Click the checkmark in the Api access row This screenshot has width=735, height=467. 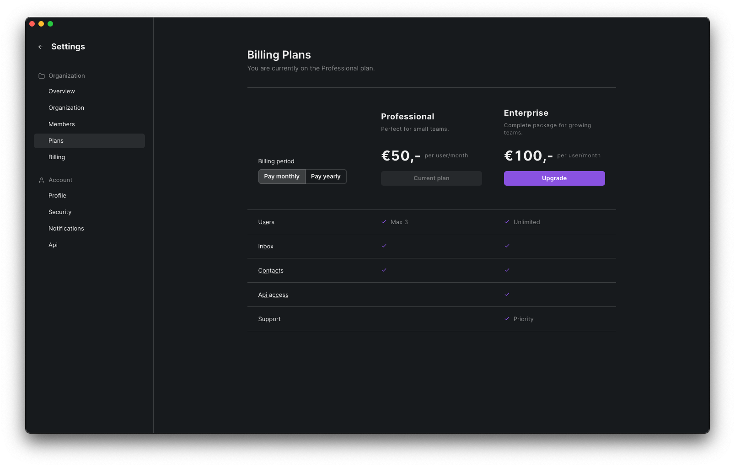(x=507, y=294)
